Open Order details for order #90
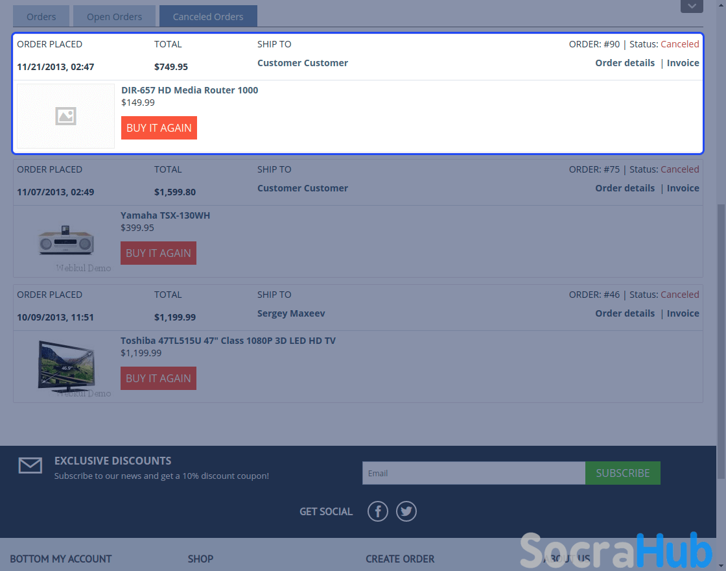This screenshot has width=726, height=571. click(625, 63)
